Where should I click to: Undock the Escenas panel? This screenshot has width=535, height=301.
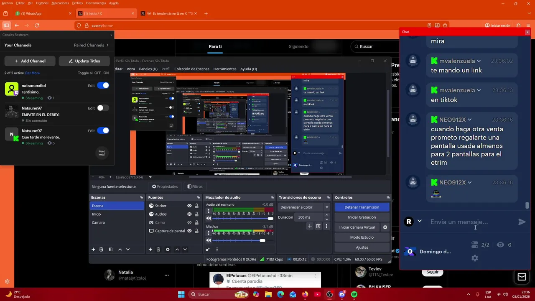coord(141,197)
